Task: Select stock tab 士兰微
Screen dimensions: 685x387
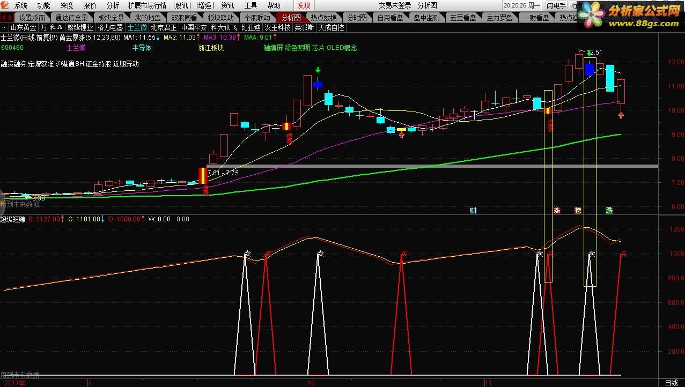Action: (137, 27)
